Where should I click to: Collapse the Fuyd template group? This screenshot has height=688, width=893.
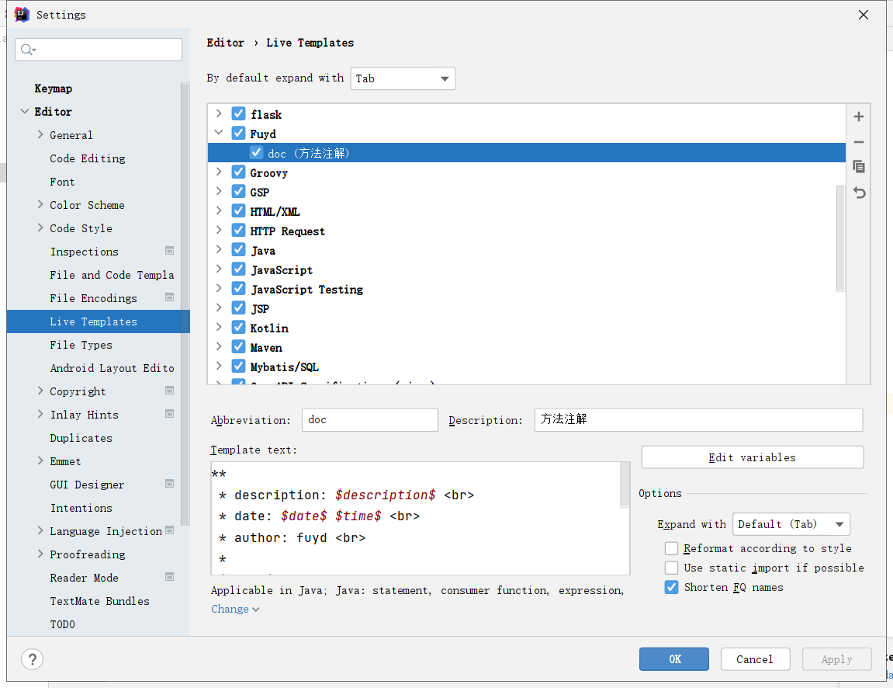[219, 133]
